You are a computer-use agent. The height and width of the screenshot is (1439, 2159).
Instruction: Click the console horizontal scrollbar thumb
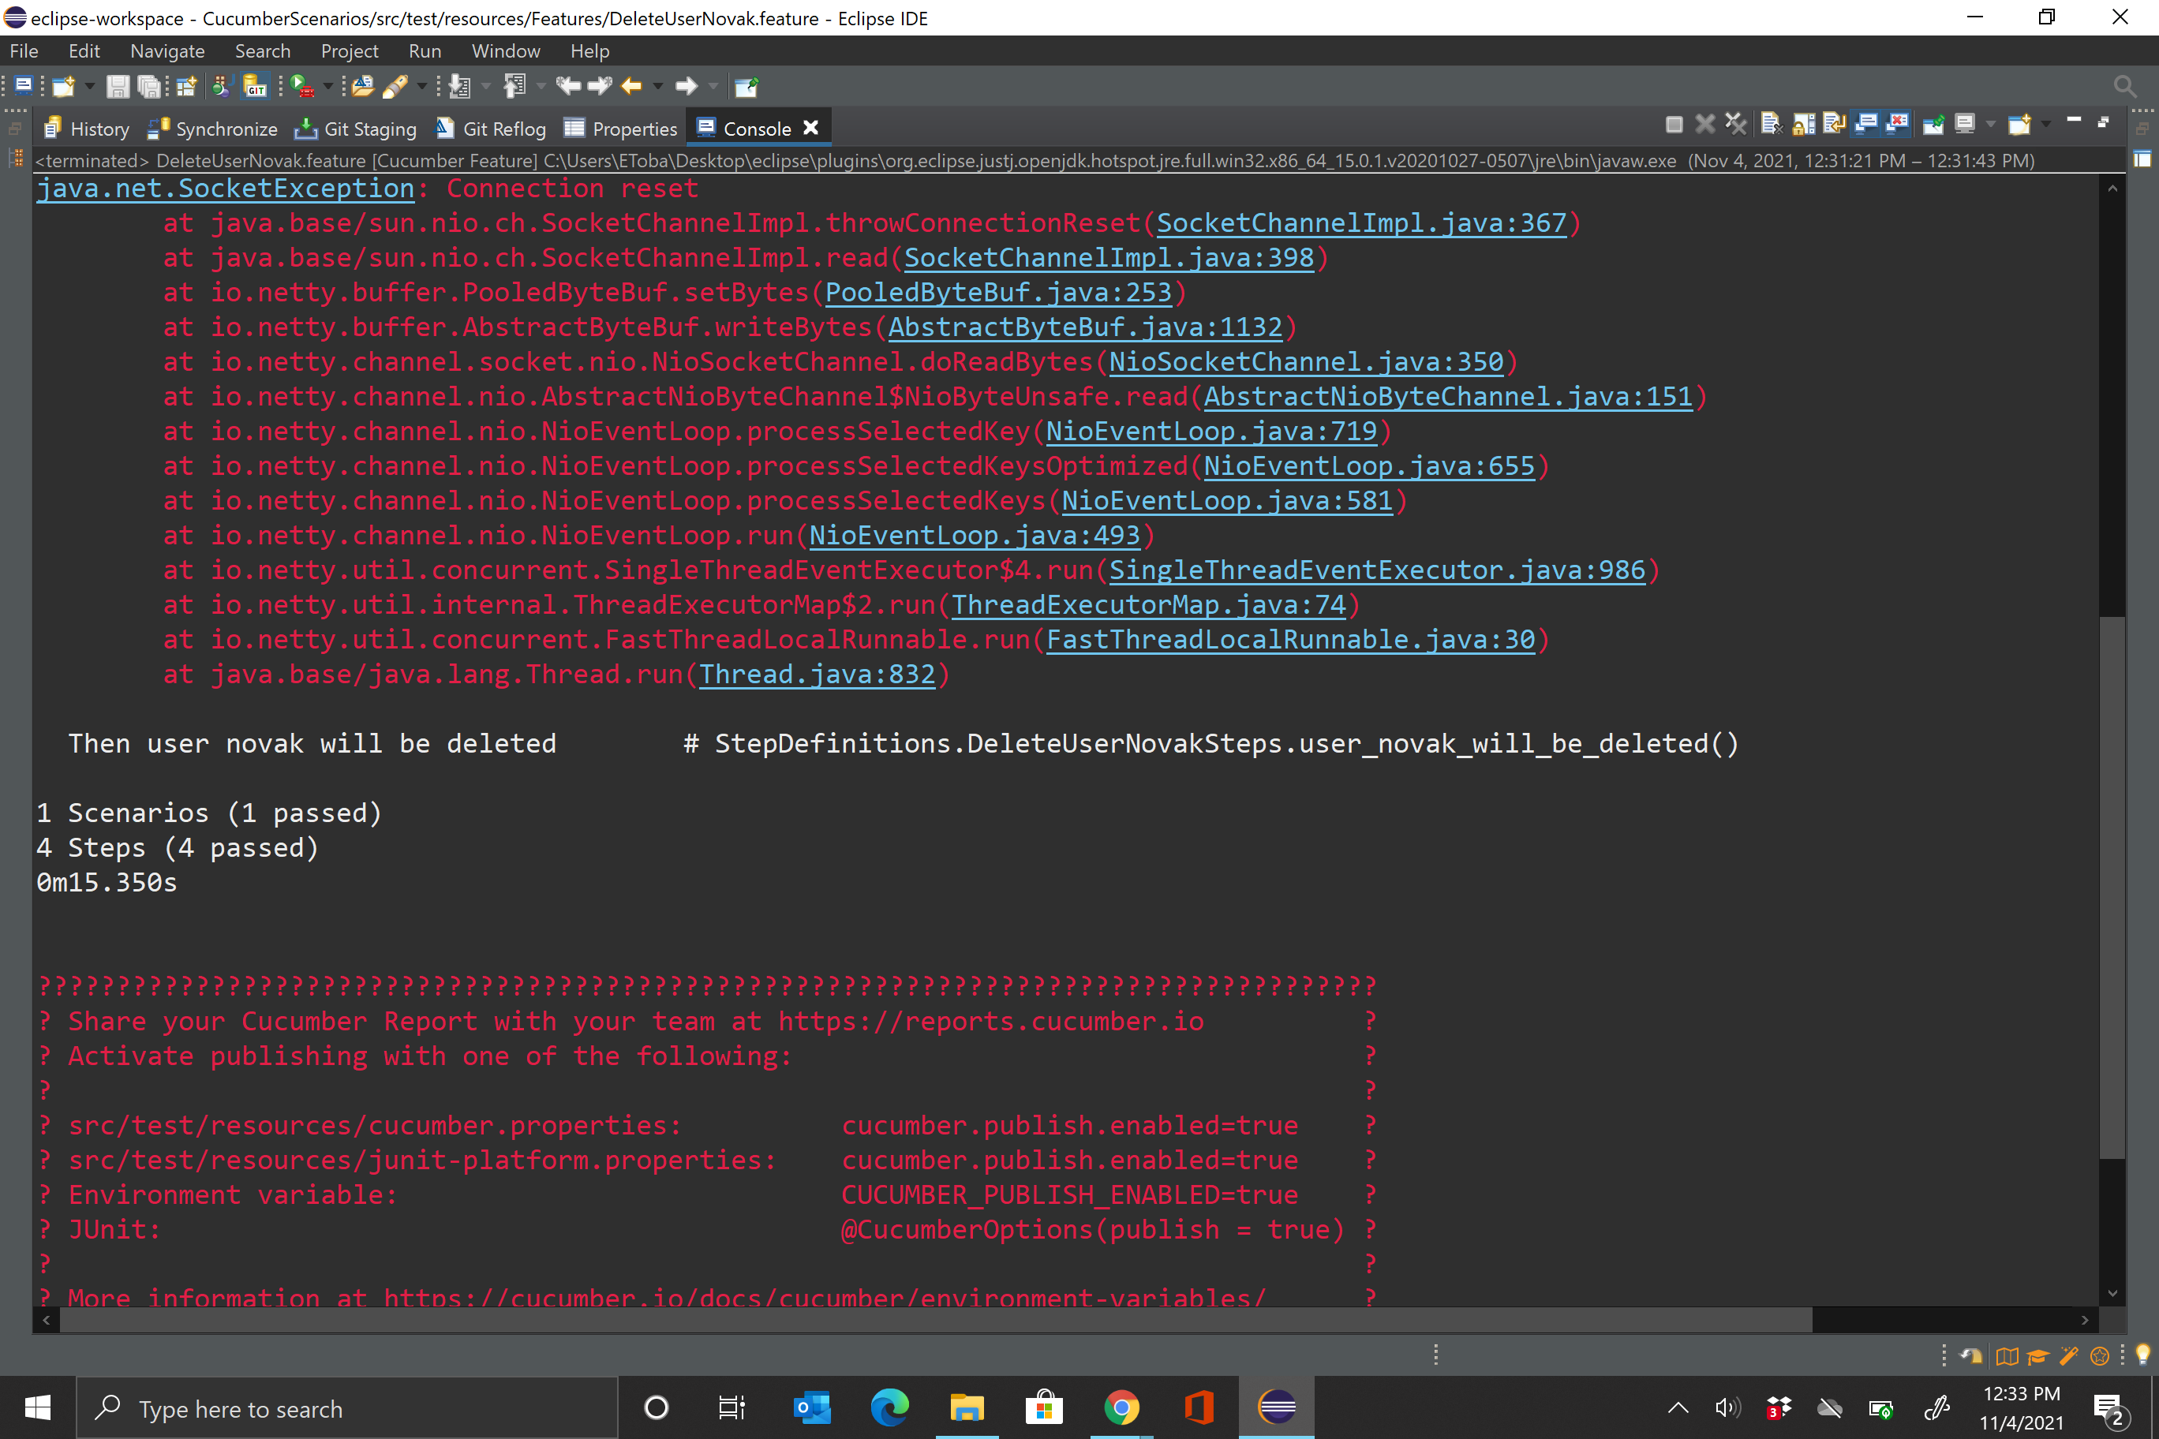coord(937,1320)
